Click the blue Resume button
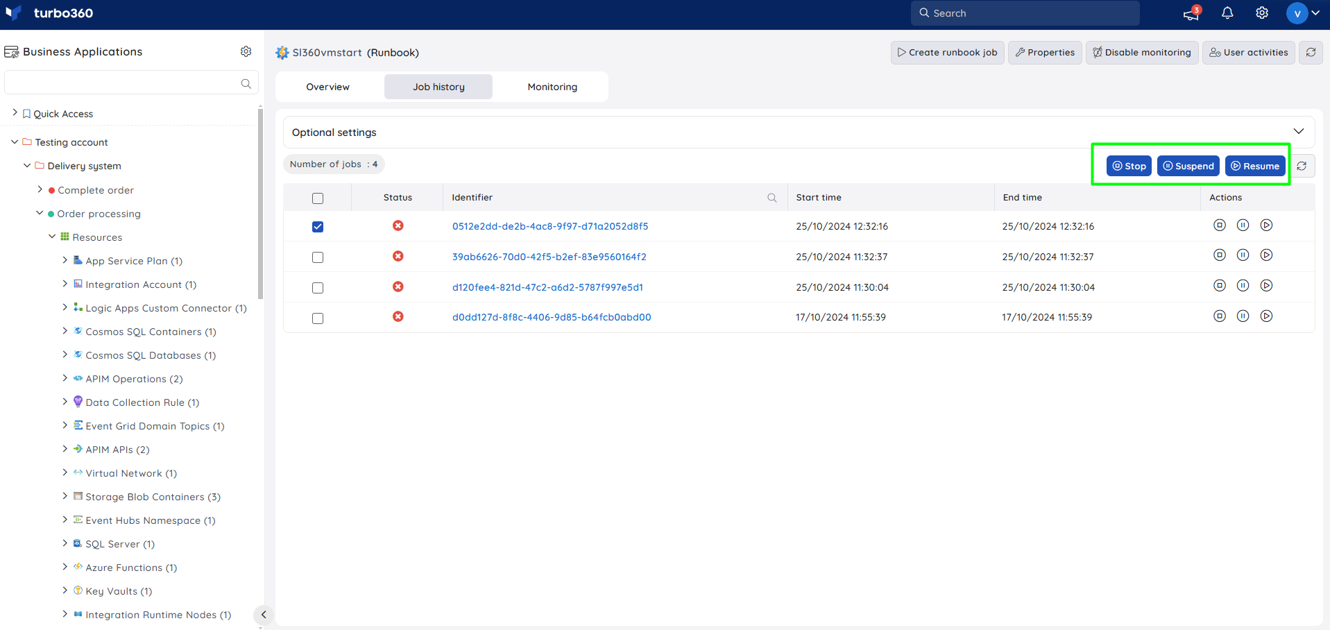Viewport: 1330px width, 630px height. pos(1255,166)
